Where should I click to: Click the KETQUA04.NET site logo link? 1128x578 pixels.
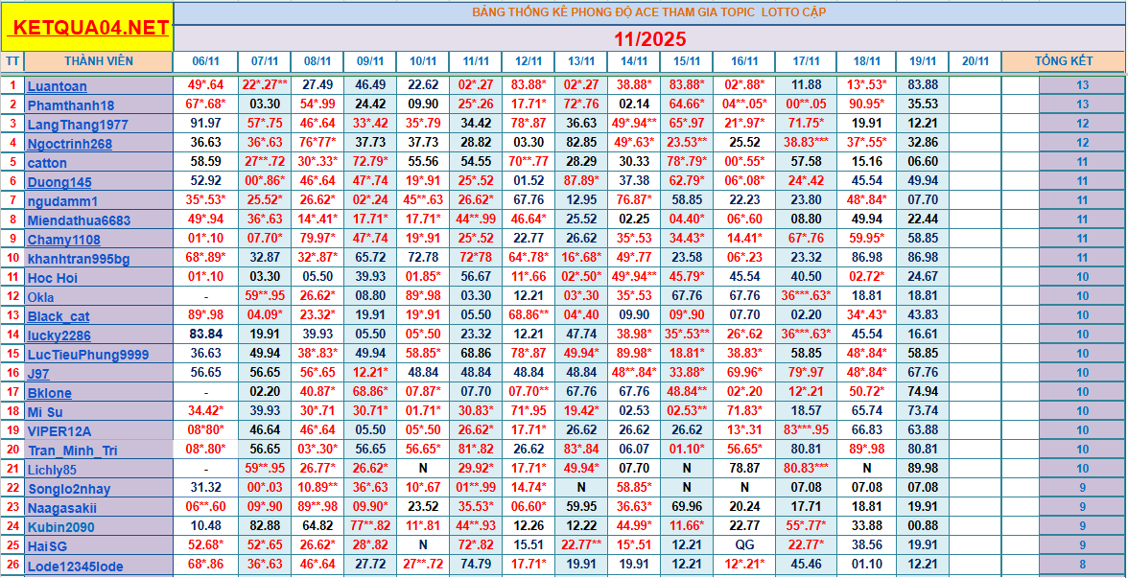coord(87,28)
